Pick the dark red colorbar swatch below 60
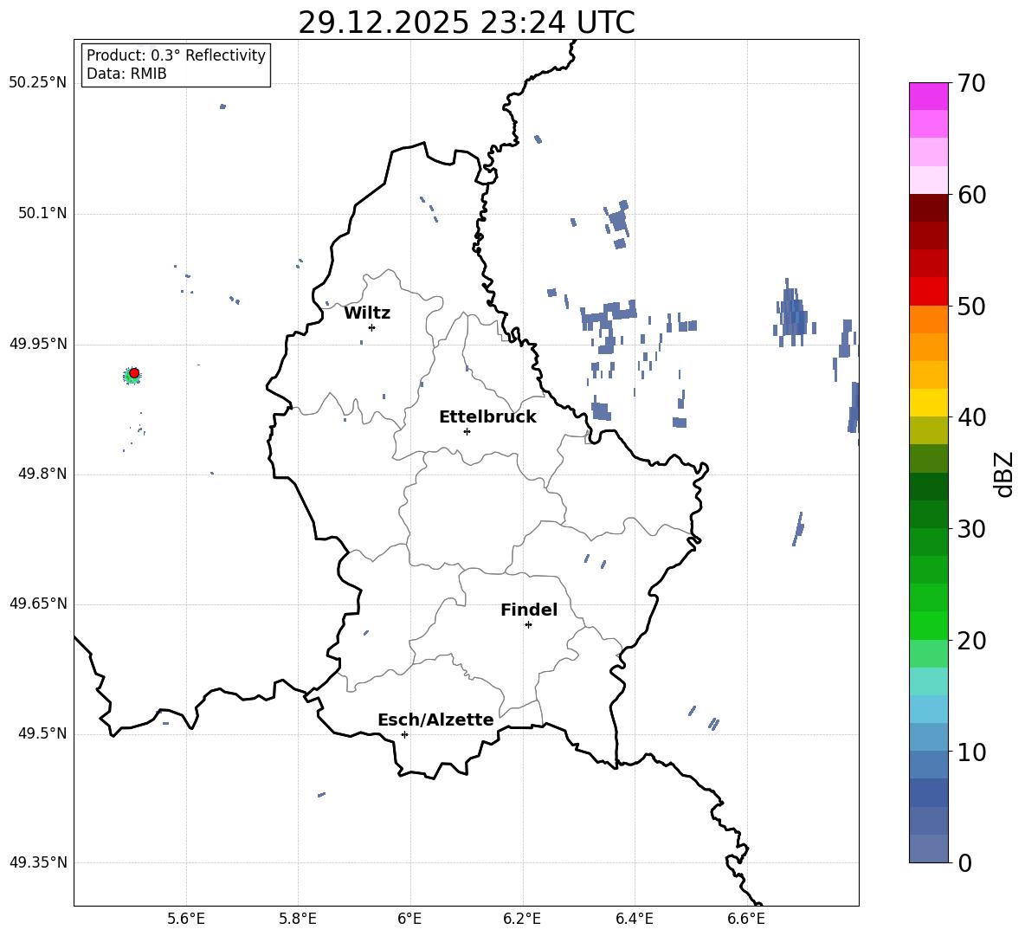Viewport: 1025px width, 936px height. click(x=928, y=208)
